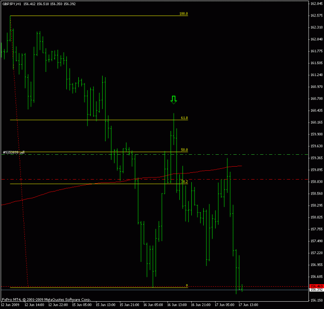Viewport: 324px width, 309px height.
Task: Click the 157.220 price axis label
Action: 317,253
